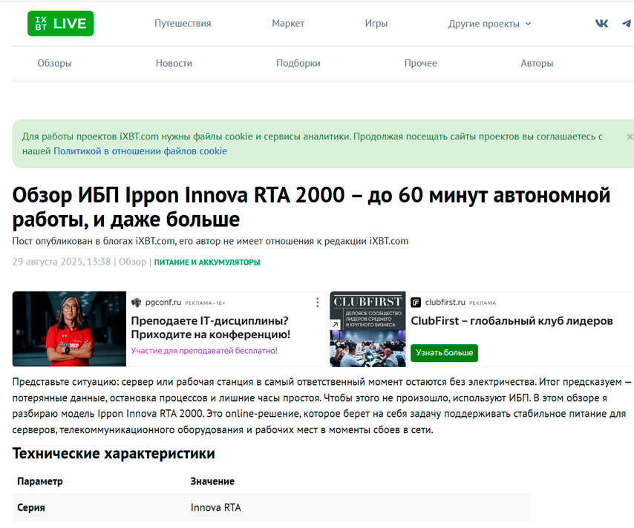This screenshot has height=528, width=634.
Task: Open the Путешествия menu item
Action: [x=183, y=24]
